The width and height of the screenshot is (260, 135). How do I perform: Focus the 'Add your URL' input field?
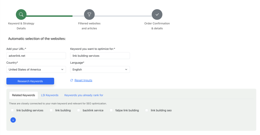(x=36, y=56)
